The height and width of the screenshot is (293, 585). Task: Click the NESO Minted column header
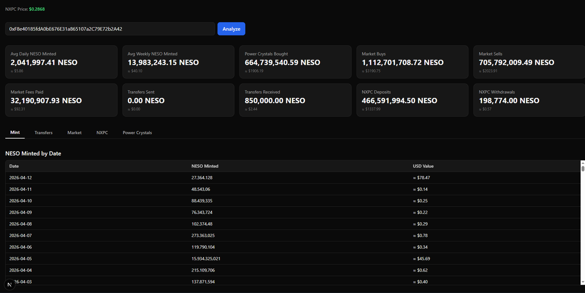click(x=205, y=166)
